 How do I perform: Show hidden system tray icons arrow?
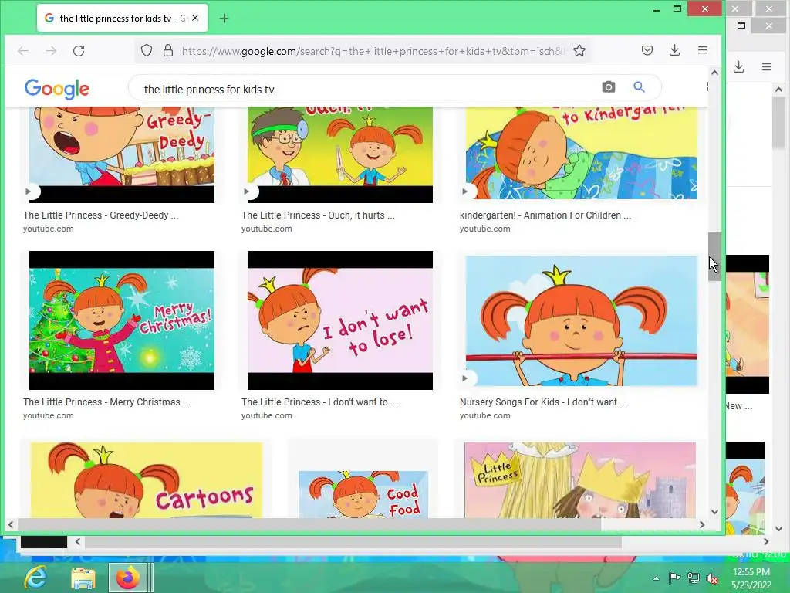656,578
